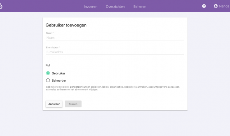Click the stopwatch app logo
Viewport: 230px width, 136px height.
coord(1,6)
